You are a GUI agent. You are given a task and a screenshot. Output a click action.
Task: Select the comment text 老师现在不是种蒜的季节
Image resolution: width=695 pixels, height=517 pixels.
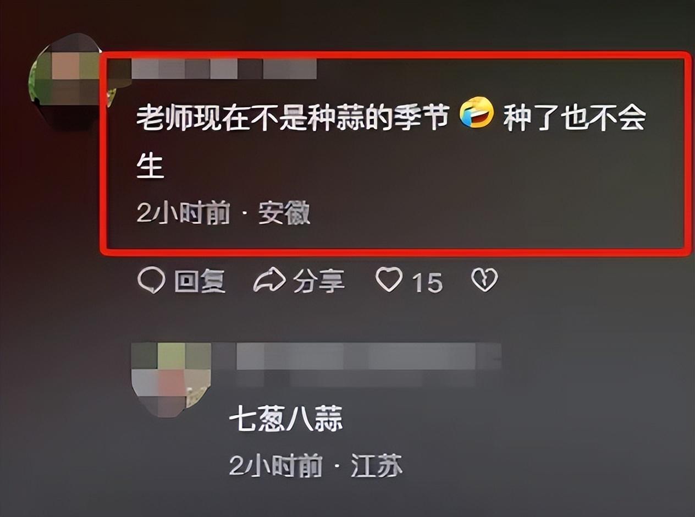(294, 118)
